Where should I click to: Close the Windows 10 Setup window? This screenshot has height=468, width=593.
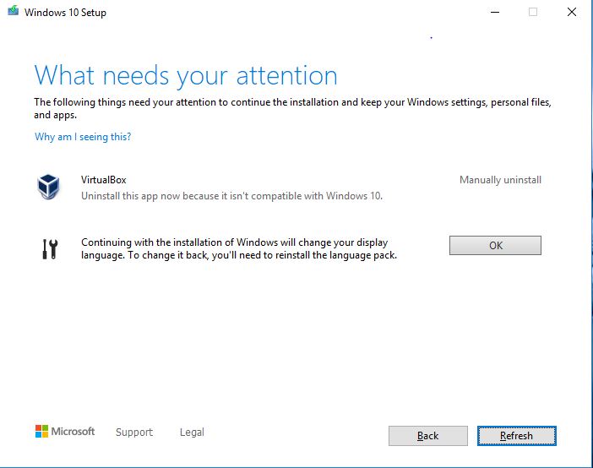click(x=572, y=12)
